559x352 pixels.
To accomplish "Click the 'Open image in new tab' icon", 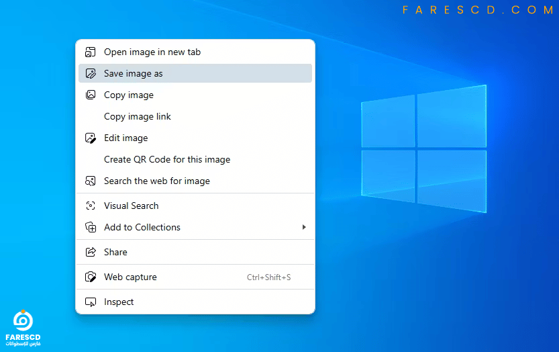I will click(90, 52).
